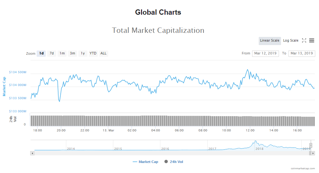Click the navigator scrollbar track
The width and height of the screenshot is (319, 173).
point(172,153)
